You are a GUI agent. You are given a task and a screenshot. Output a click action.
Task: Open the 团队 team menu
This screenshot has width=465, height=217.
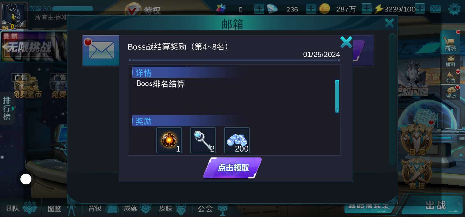pyautogui.click(x=22, y=208)
